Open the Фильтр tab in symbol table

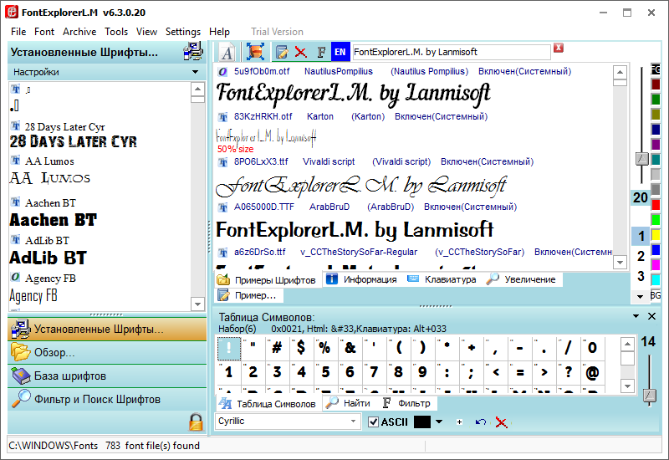(406, 403)
